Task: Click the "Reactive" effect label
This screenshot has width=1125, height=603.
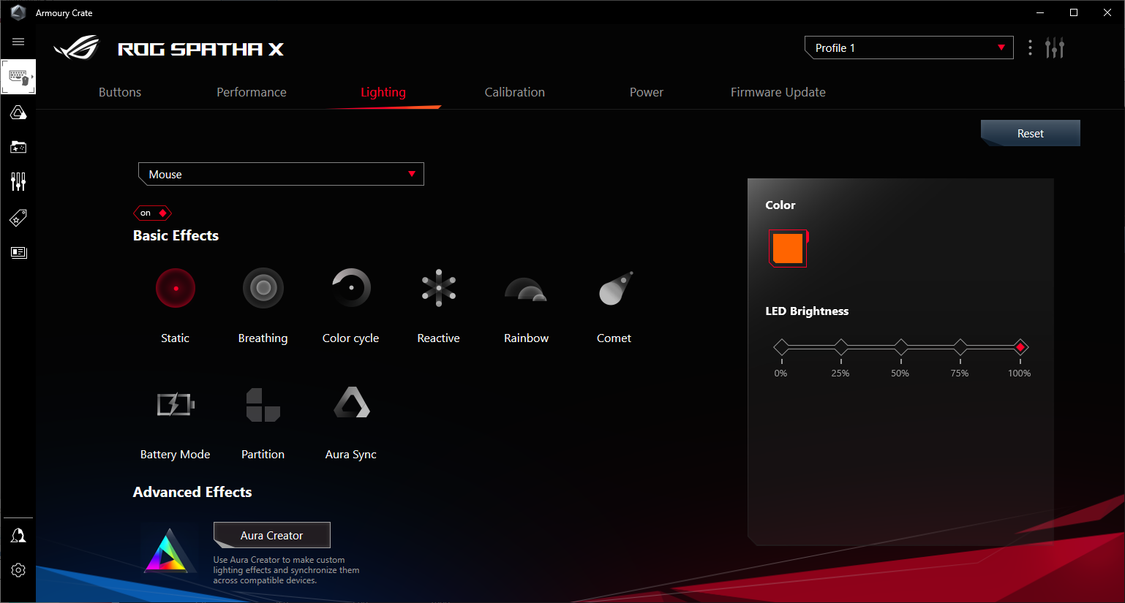Action: point(439,338)
